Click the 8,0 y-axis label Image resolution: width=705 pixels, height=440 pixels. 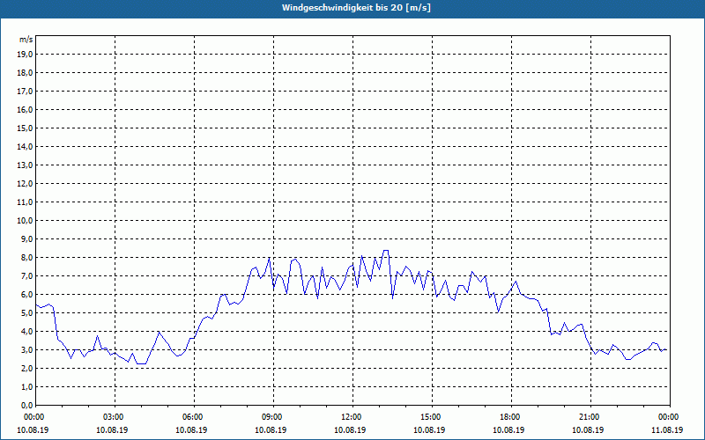tap(26, 257)
